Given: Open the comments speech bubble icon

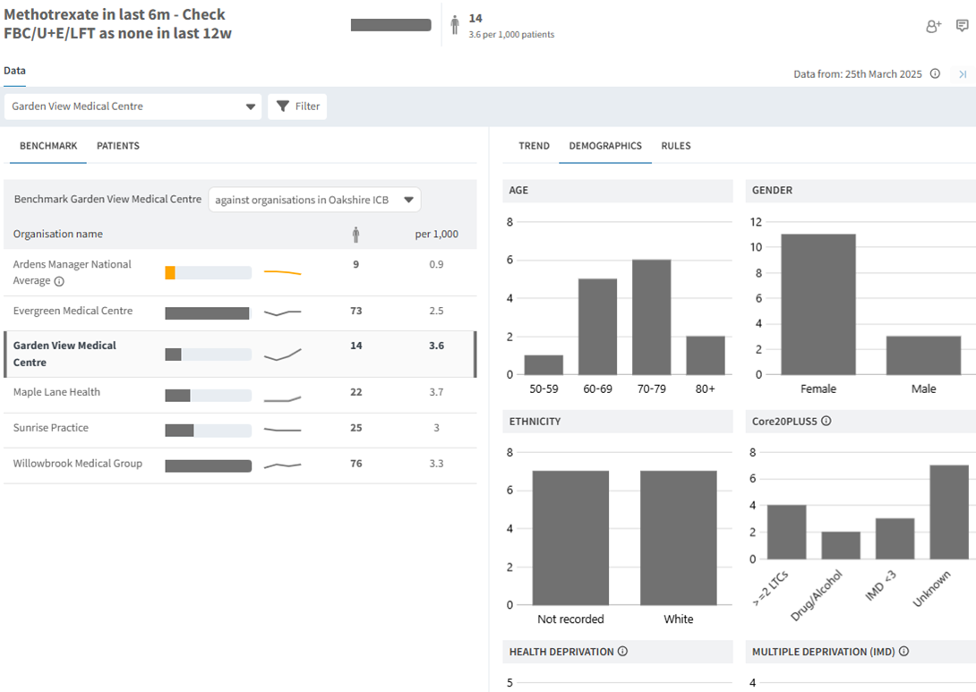Looking at the screenshot, I should click(963, 26).
